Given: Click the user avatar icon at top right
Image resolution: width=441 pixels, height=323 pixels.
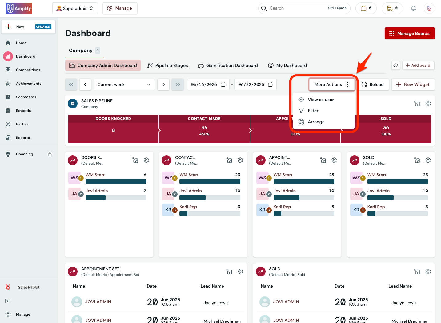Looking at the screenshot, I should click(x=429, y=8).
